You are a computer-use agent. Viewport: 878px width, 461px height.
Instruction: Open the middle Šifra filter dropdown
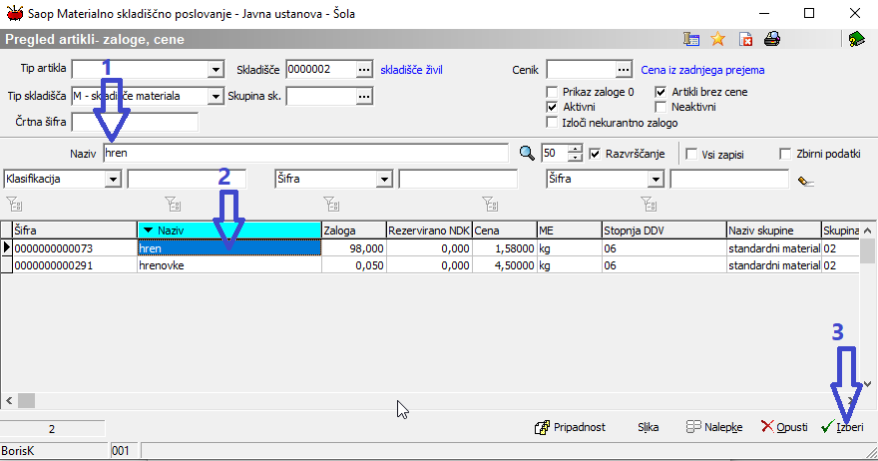[x=384, y=180]
